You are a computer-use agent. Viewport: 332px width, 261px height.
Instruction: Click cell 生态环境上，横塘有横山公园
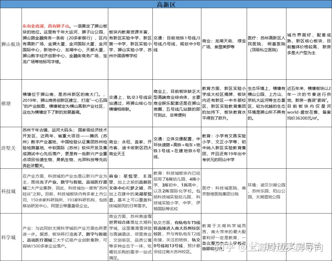266,103
